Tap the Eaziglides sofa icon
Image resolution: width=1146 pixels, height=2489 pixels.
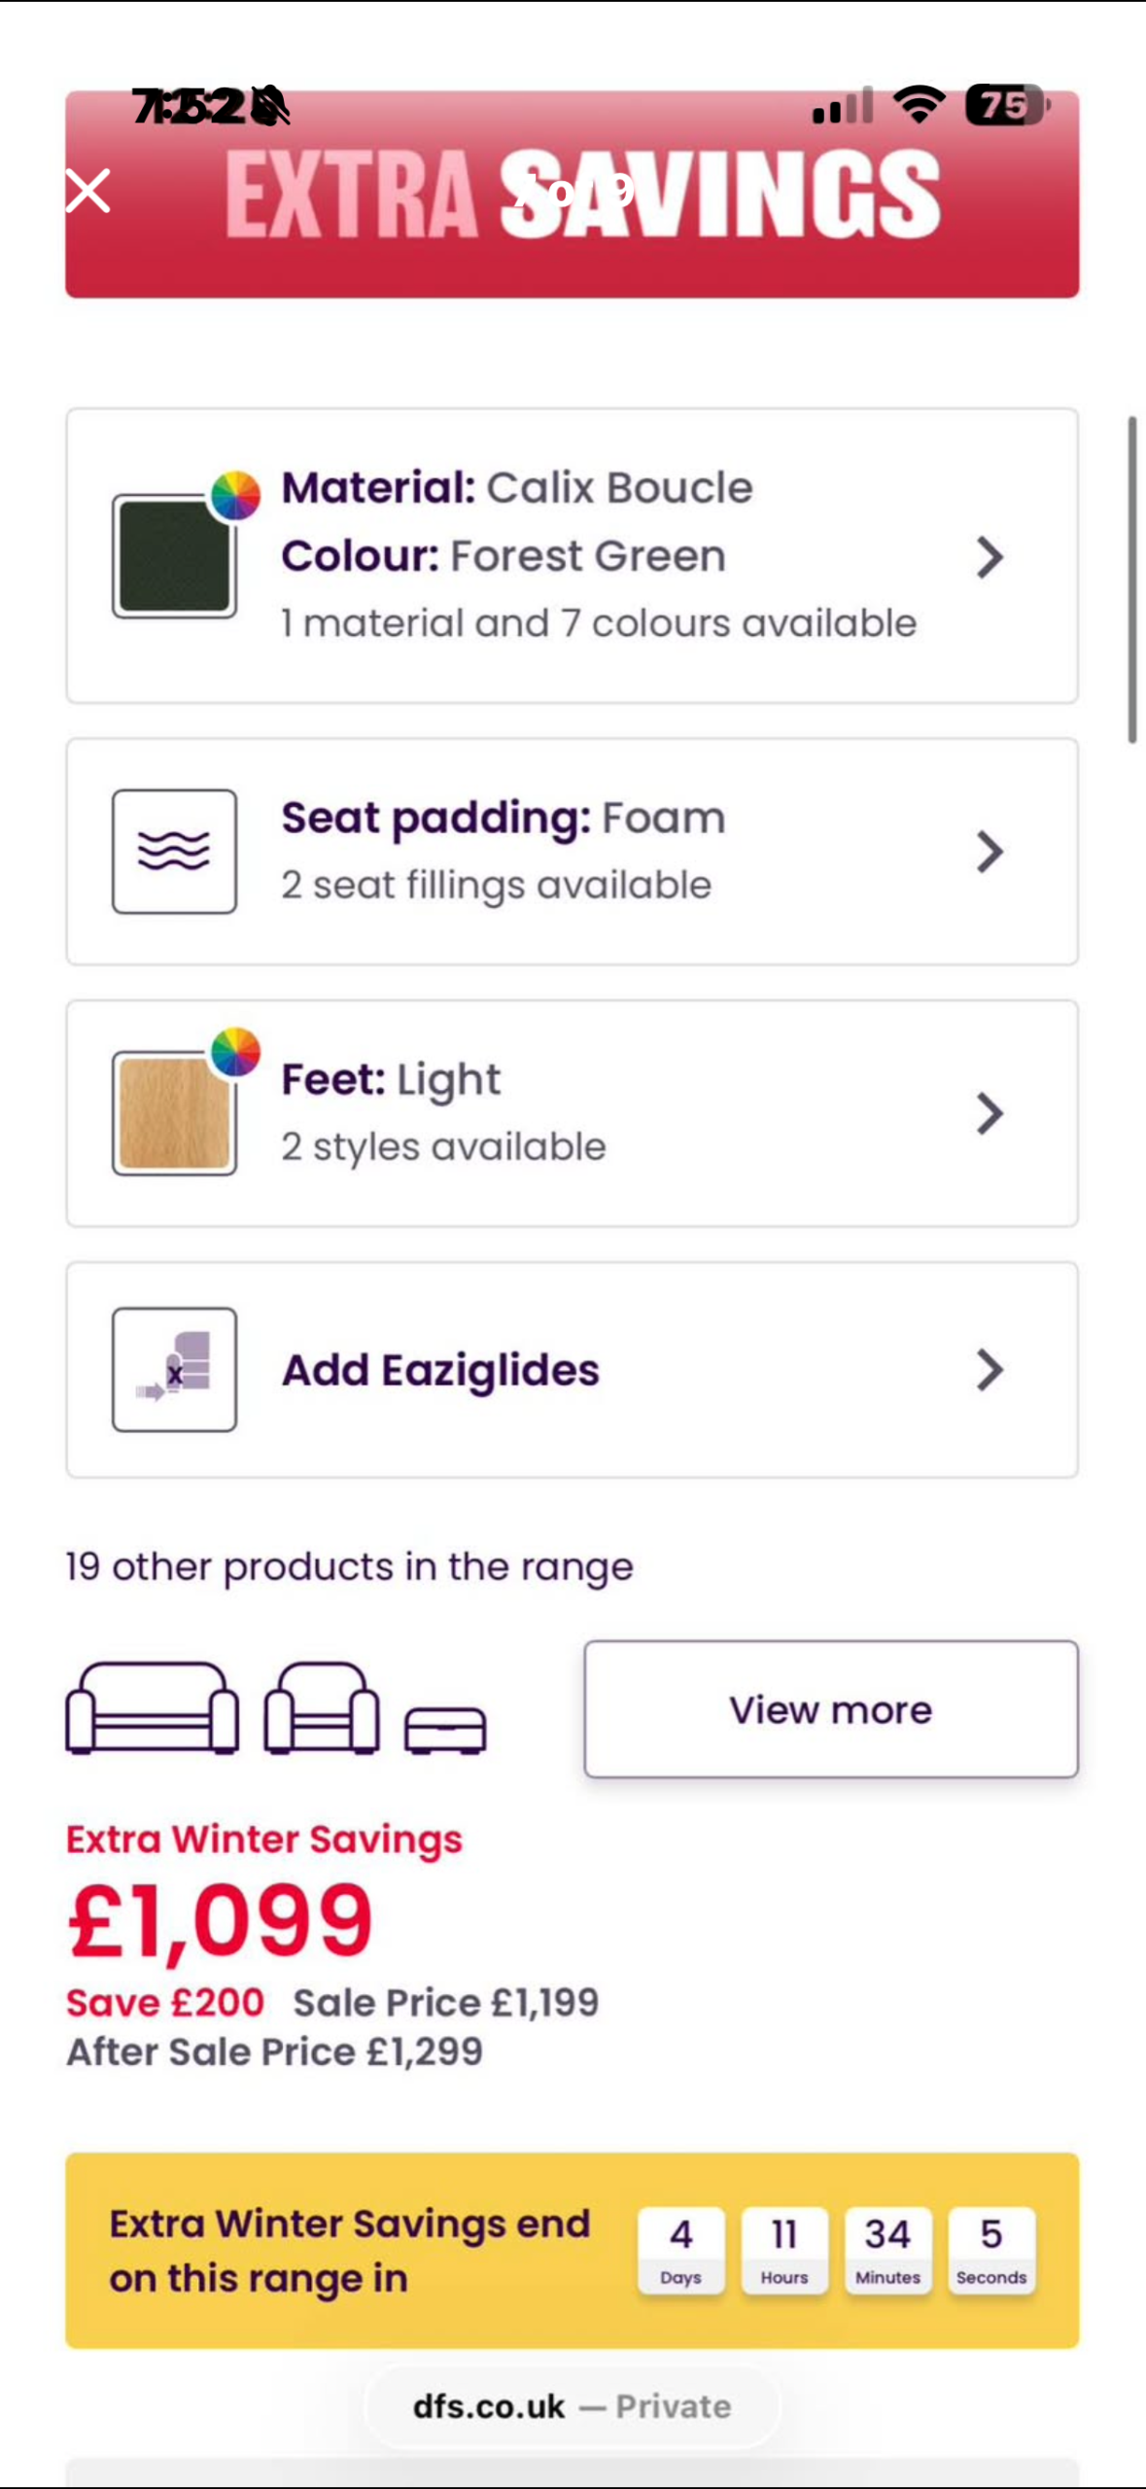[x=174, y=1369]
